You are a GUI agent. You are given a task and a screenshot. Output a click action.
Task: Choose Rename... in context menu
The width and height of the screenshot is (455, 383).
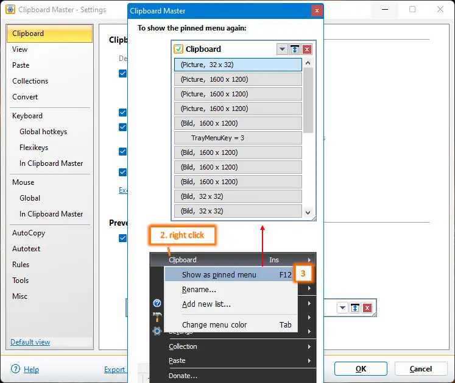coord(231,290)
